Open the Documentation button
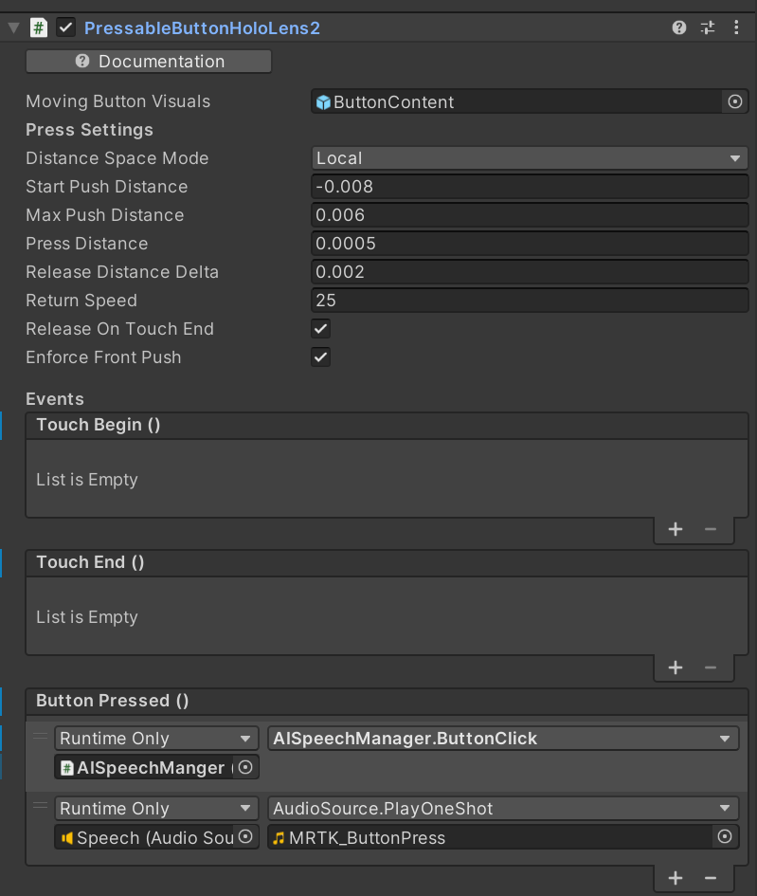 click(x=149, y=61)
